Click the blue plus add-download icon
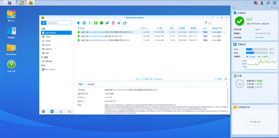Viewport: 279px width, 138px height. [78, 23]
